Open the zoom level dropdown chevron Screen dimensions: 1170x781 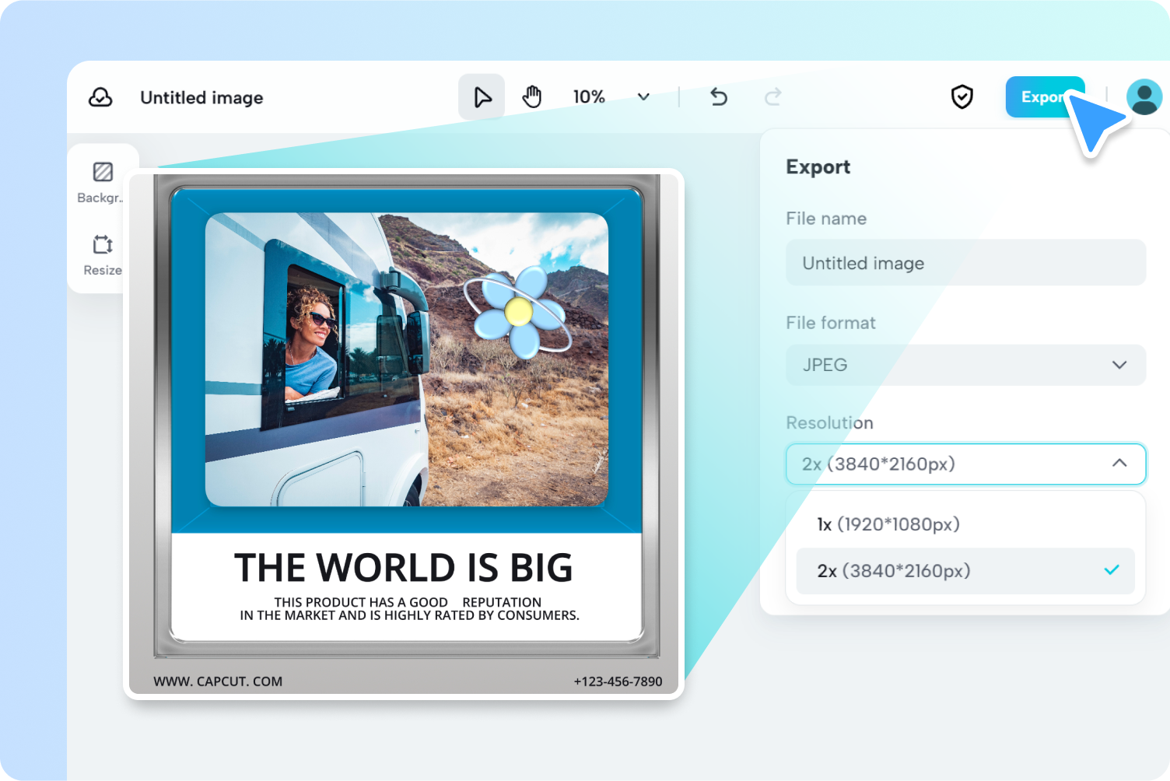pyautogui.click(x=643, y=97)
